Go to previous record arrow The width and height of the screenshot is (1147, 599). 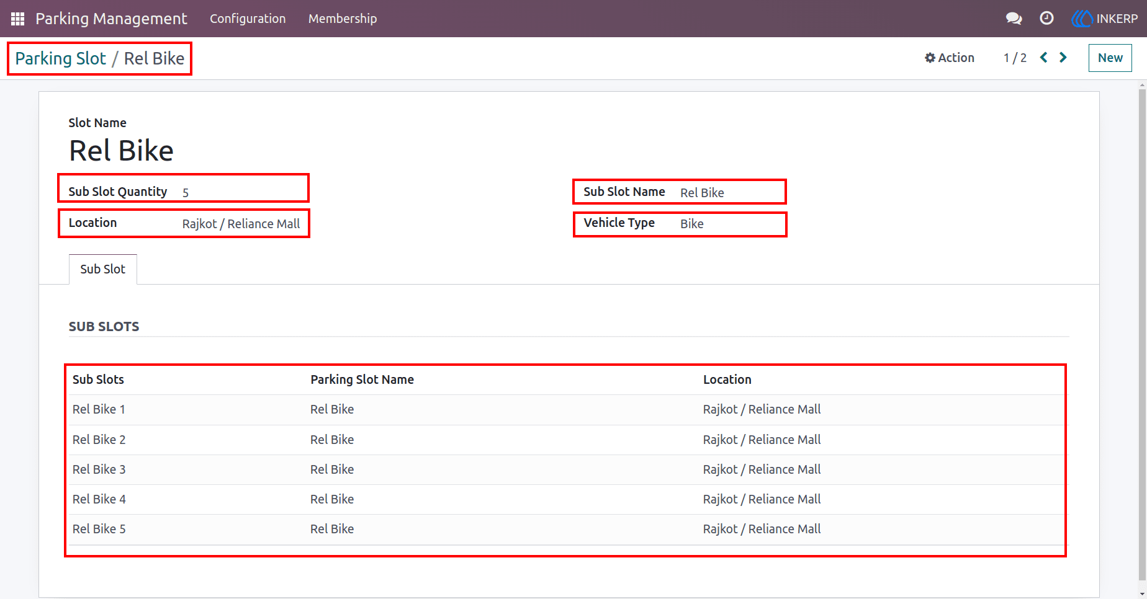1044,58
